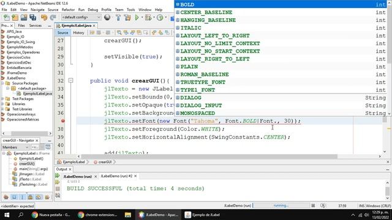Click the Save All toolbar icon

tap(32, 17)
